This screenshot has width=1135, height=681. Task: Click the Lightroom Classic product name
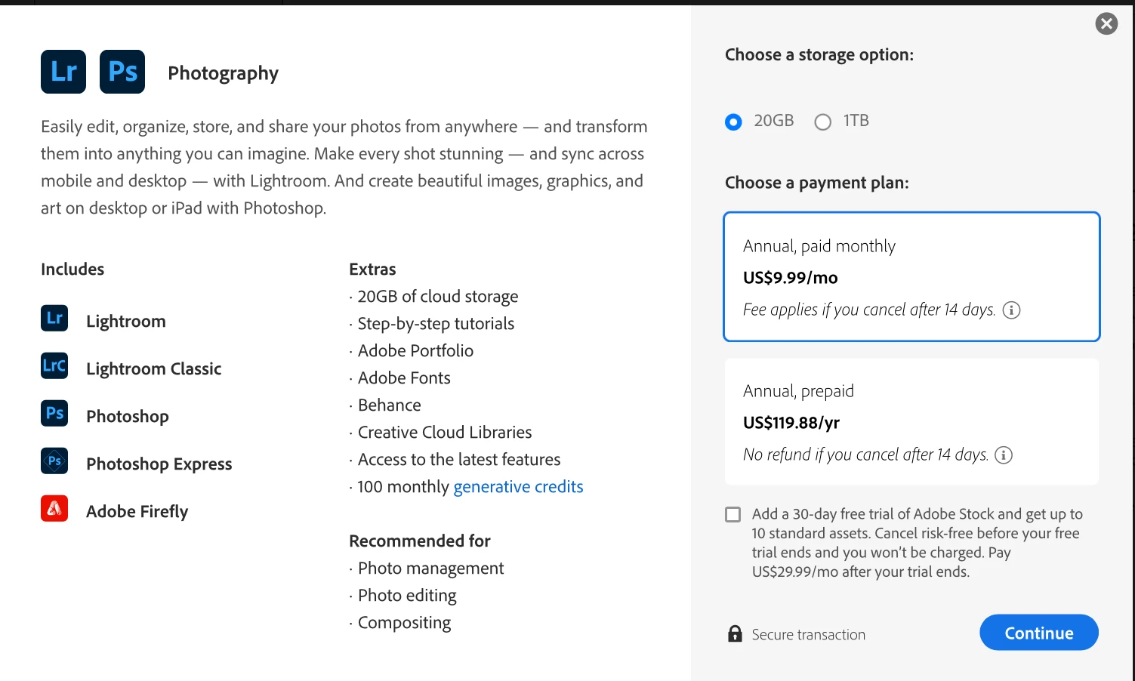coord(154,369)
